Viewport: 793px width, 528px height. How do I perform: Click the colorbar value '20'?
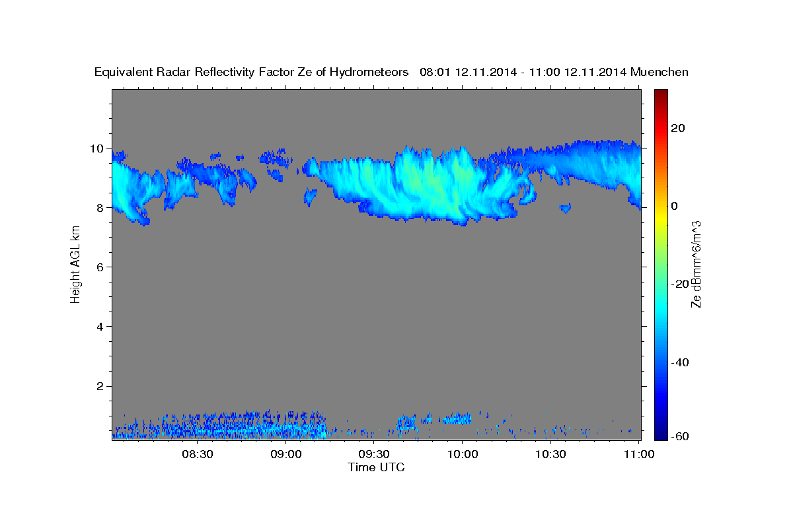677,128
